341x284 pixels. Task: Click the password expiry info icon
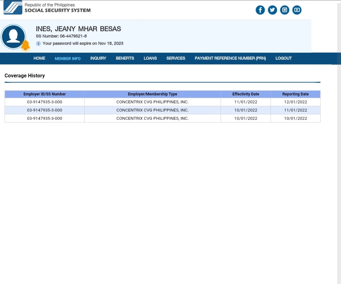(38, 43)
